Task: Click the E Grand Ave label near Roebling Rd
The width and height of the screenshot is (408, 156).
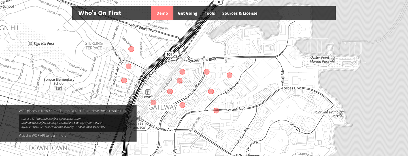Action: [x=163, y=128]
